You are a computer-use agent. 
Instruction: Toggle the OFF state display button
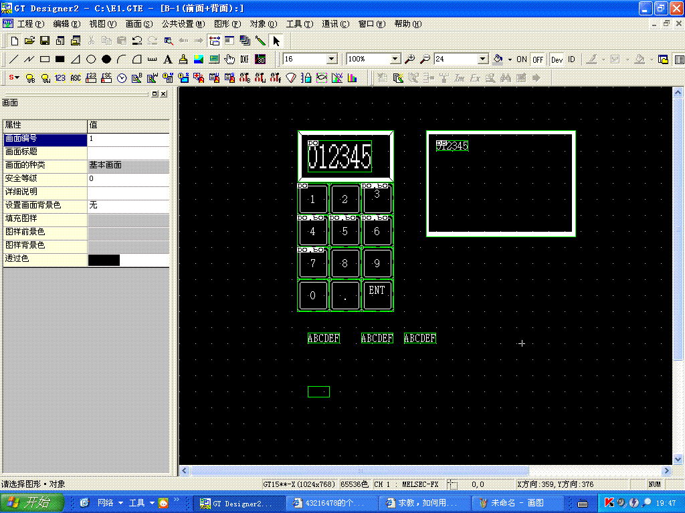pyautogui.click(x=538, y=59)
